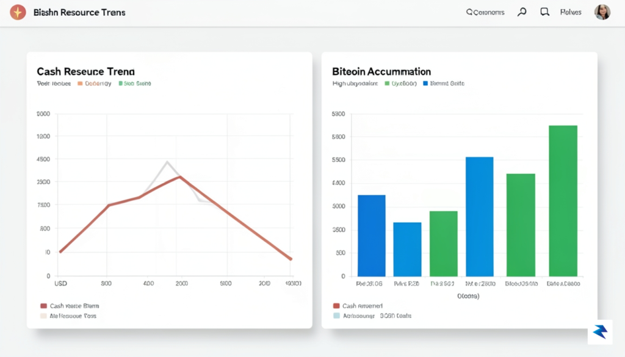
Task: Select the tallest blue bar
Action: pyautogui.click(x=479, y=217)
